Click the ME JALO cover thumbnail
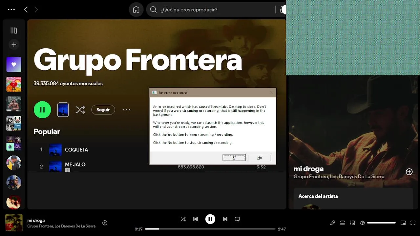 pyautogui.click(x=55, y=166)
